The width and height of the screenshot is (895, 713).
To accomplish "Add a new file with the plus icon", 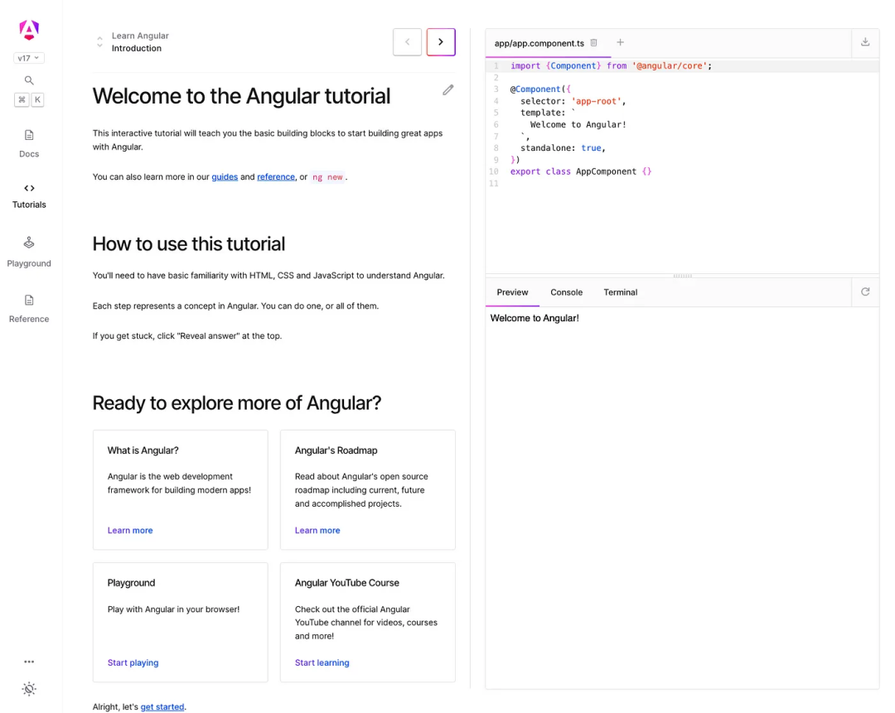I will (621, 42).
